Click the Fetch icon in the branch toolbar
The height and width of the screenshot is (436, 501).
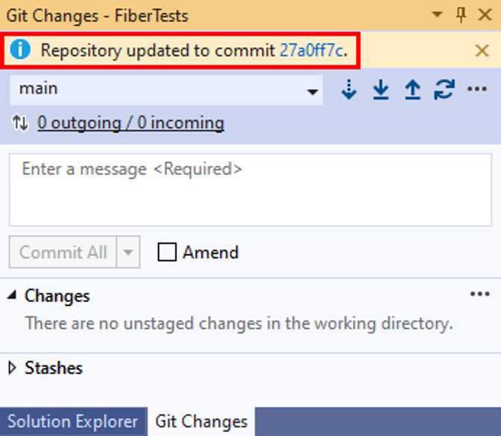[x=349, y=89]
